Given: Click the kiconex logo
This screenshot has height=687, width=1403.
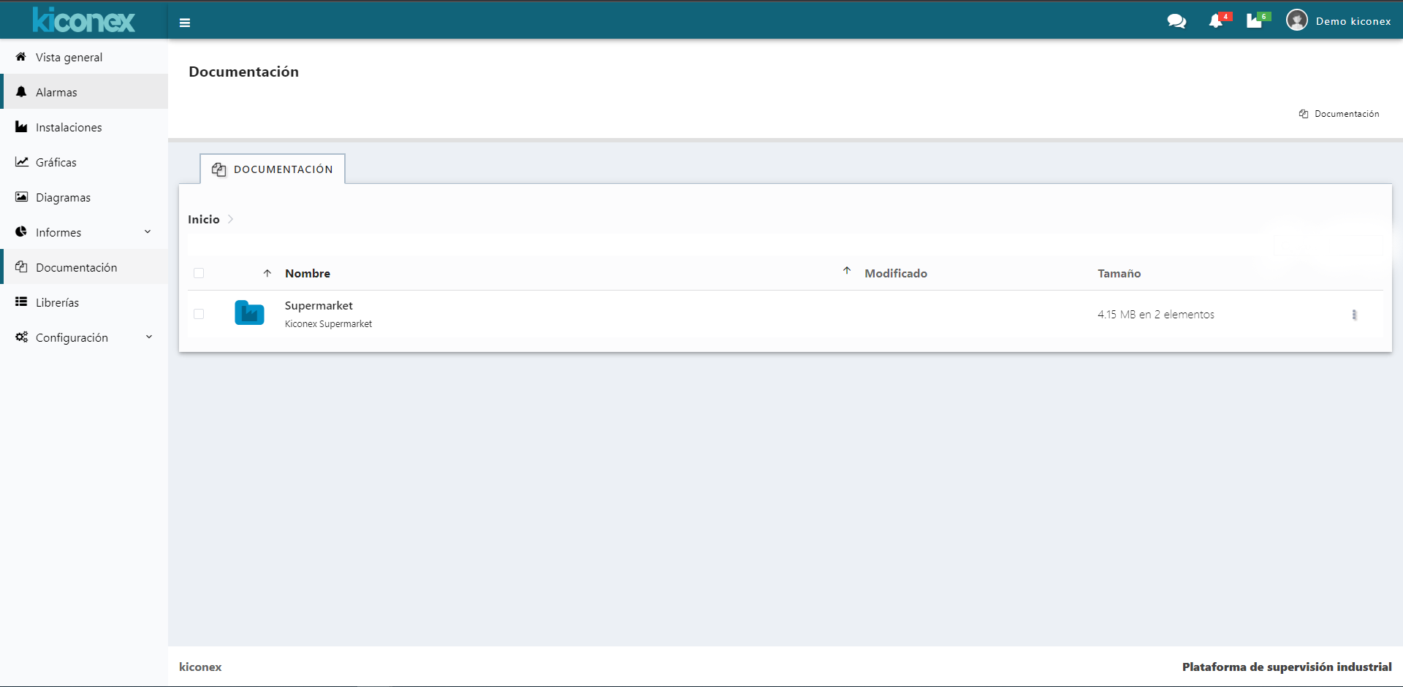Looking at the screenshot, I should click(84, 20).
